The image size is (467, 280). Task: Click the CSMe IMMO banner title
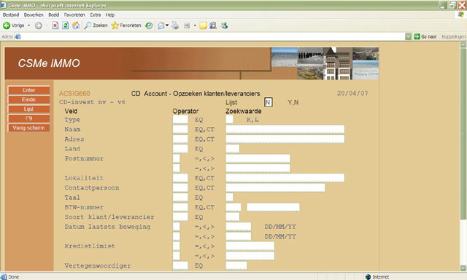(x=49, y=63)
